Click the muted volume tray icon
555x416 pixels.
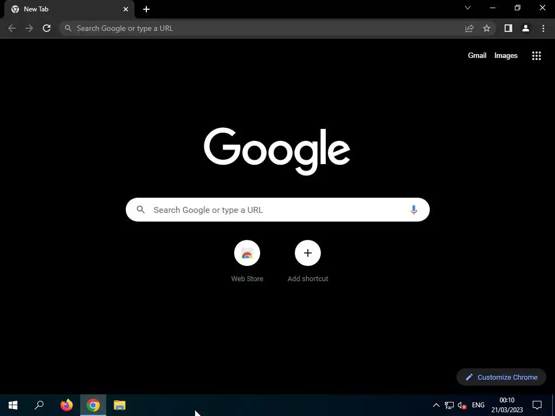462,405
